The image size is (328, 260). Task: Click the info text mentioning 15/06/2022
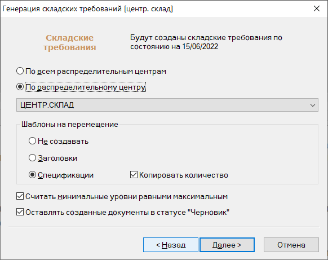pos(206,42)
